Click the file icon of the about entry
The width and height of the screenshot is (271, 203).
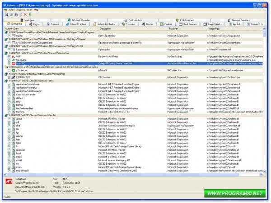(x=14, y=119)
